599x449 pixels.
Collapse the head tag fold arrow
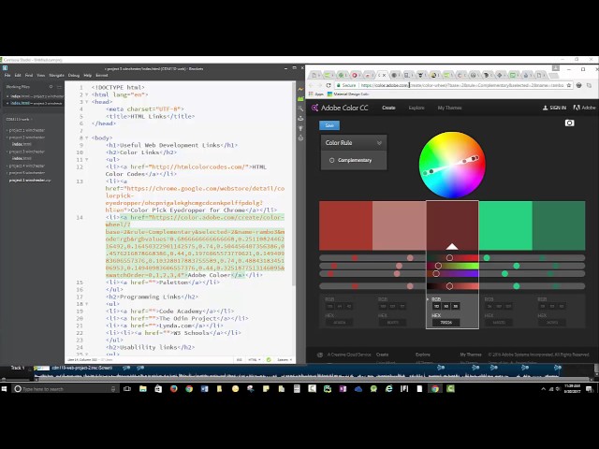88,102
